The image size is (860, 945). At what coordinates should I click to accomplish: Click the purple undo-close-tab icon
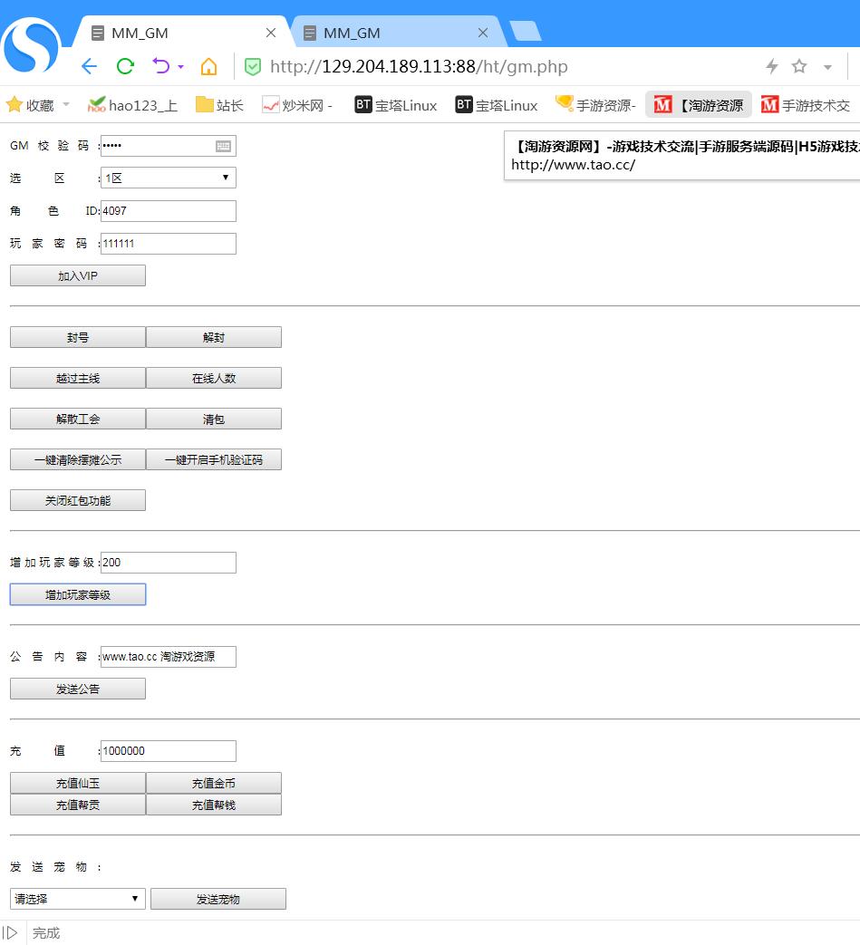click(x=161, y=66)
